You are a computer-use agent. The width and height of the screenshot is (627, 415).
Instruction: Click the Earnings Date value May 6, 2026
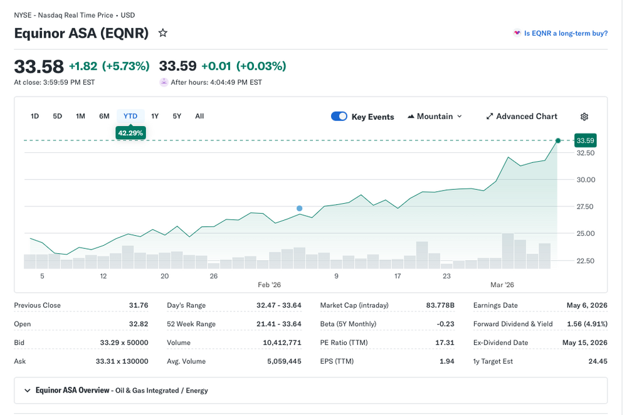pos(587,305)
